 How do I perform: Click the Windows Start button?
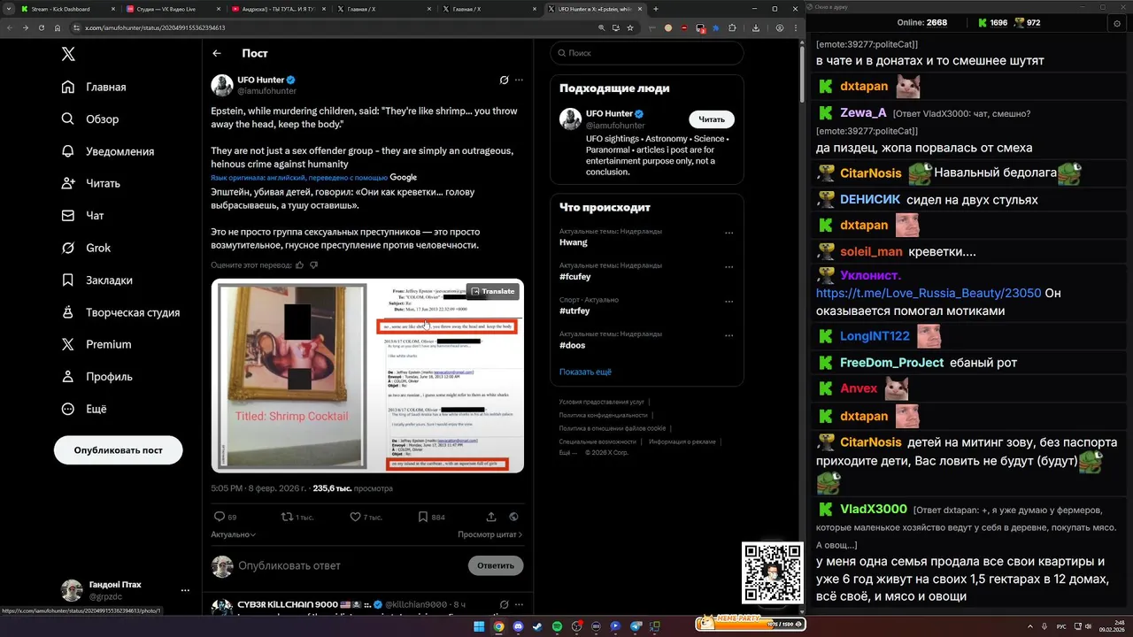tap(479, 626)
